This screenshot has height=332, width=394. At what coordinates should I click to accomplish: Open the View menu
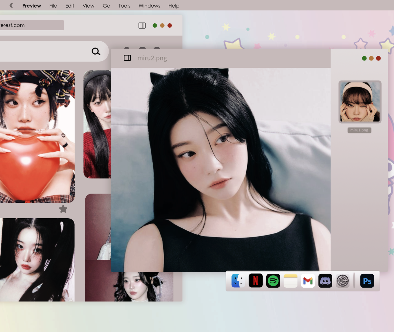[x=88, y=6]
